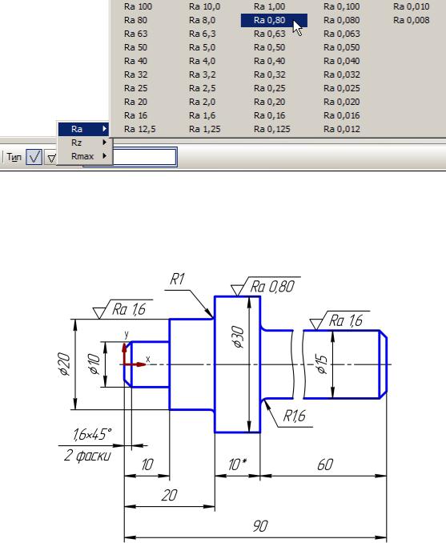Viewport: 446px width, 543px height.
Task: Click the roughness text input field
Action: [x=145, y=157]
